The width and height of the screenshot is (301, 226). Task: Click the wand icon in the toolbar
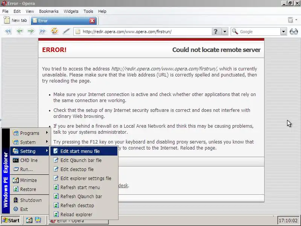click(66, 31)
